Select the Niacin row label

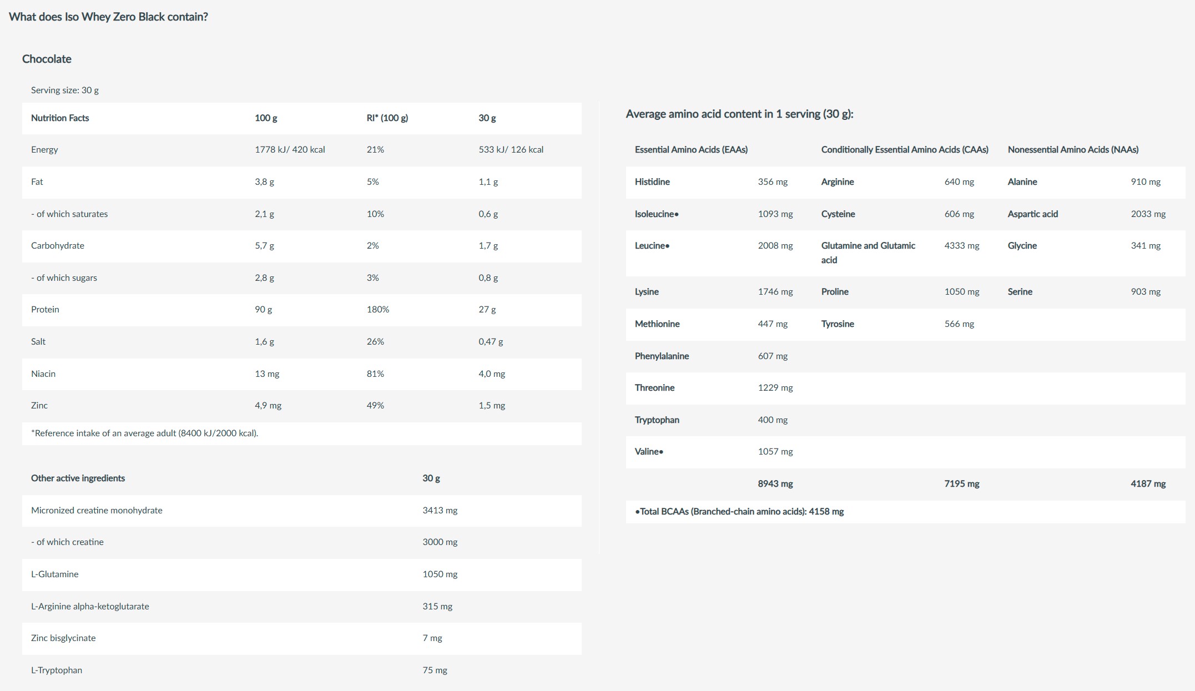pos(43,374)
